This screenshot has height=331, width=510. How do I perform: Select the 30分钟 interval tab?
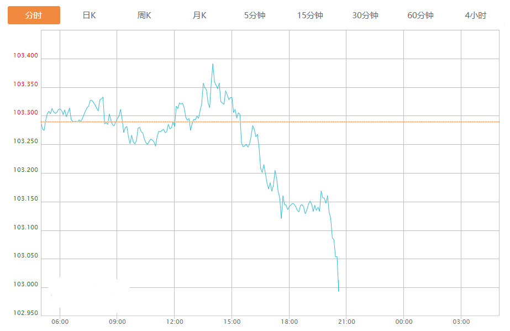[365, 15]
